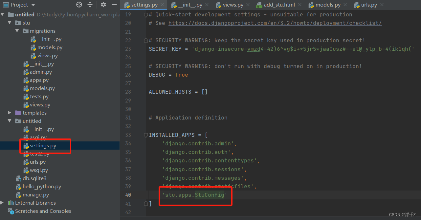
Task: Close the views.py tab
Action: click(x=248, y=5)
